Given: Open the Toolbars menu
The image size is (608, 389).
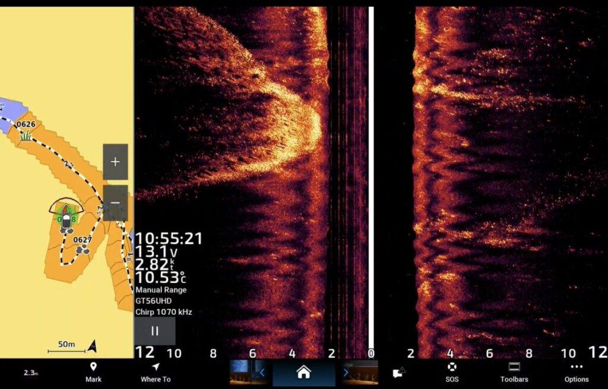Looking at the screenshot, I should point(514,372).
